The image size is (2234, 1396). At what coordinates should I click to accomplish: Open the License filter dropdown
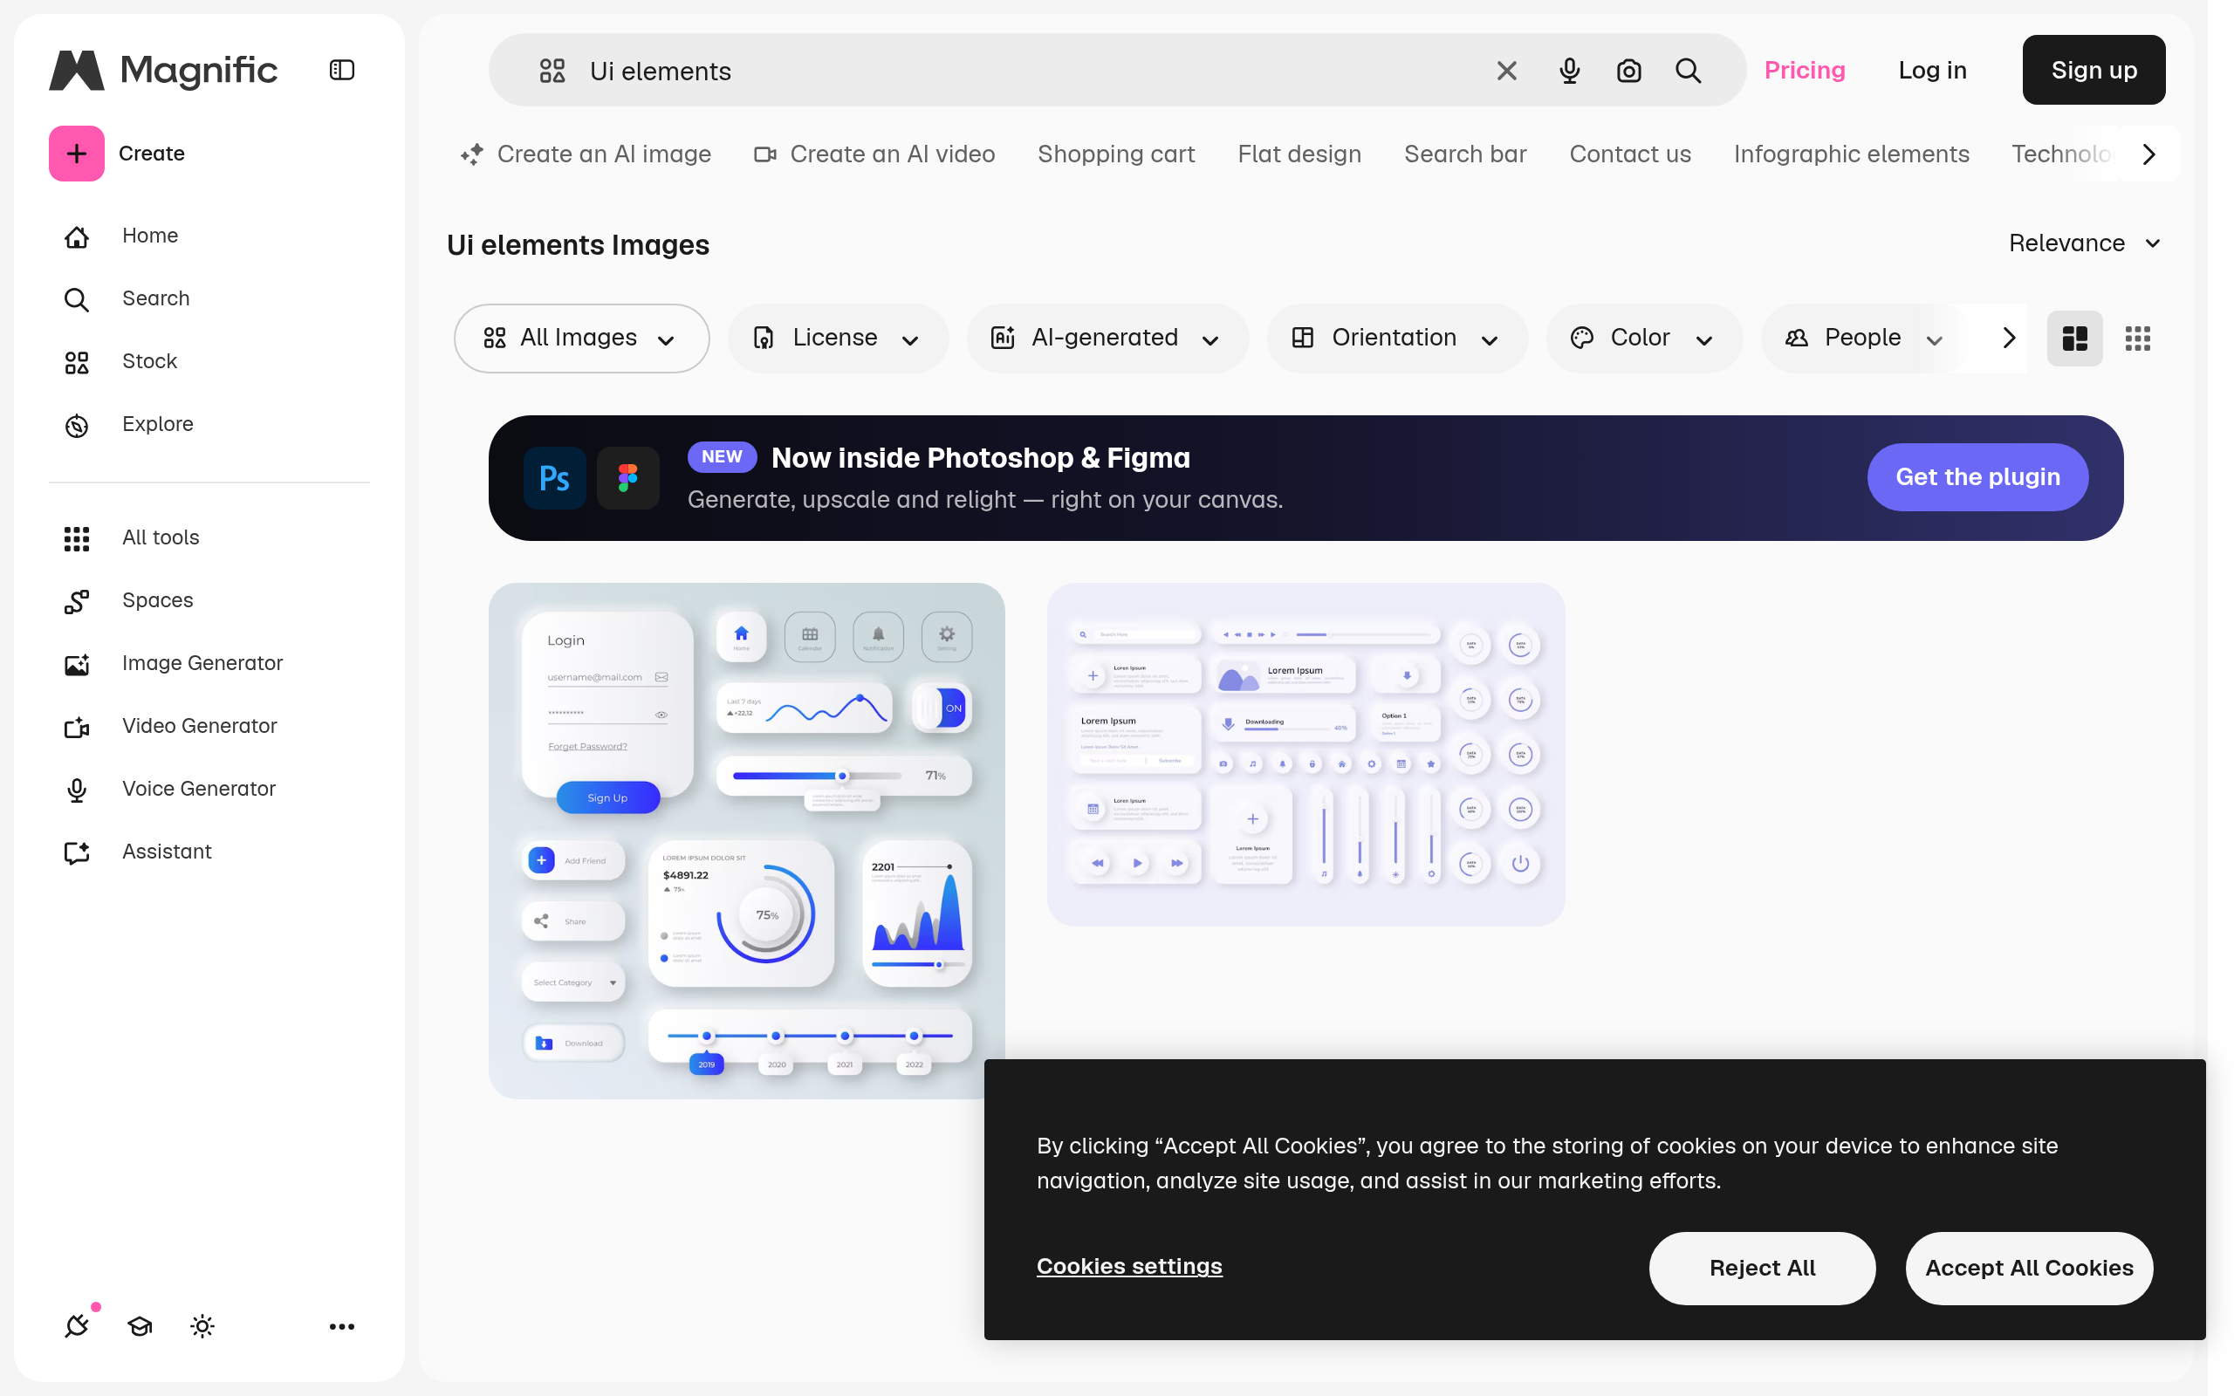(837, 338)
